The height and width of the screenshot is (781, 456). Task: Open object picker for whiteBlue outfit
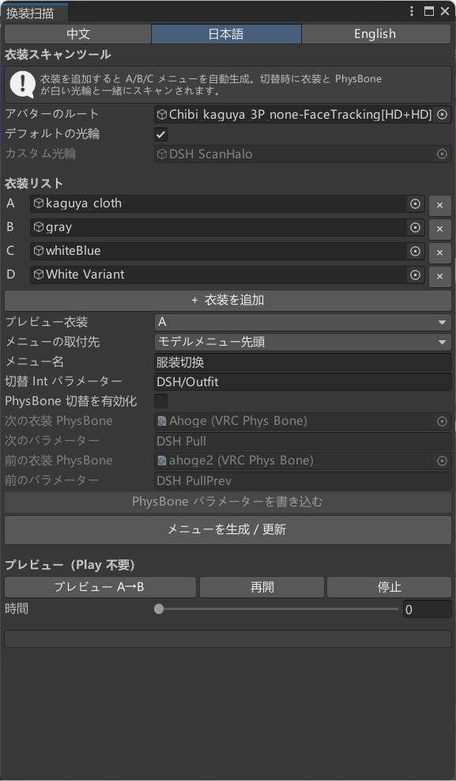tap(415, 252)
